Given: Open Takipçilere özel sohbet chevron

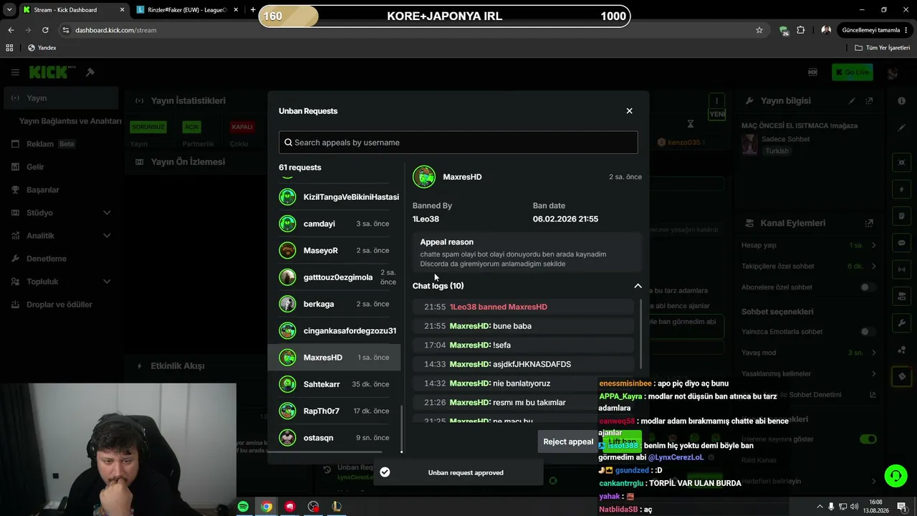Looking at the screenshot, I should point(873,266).
